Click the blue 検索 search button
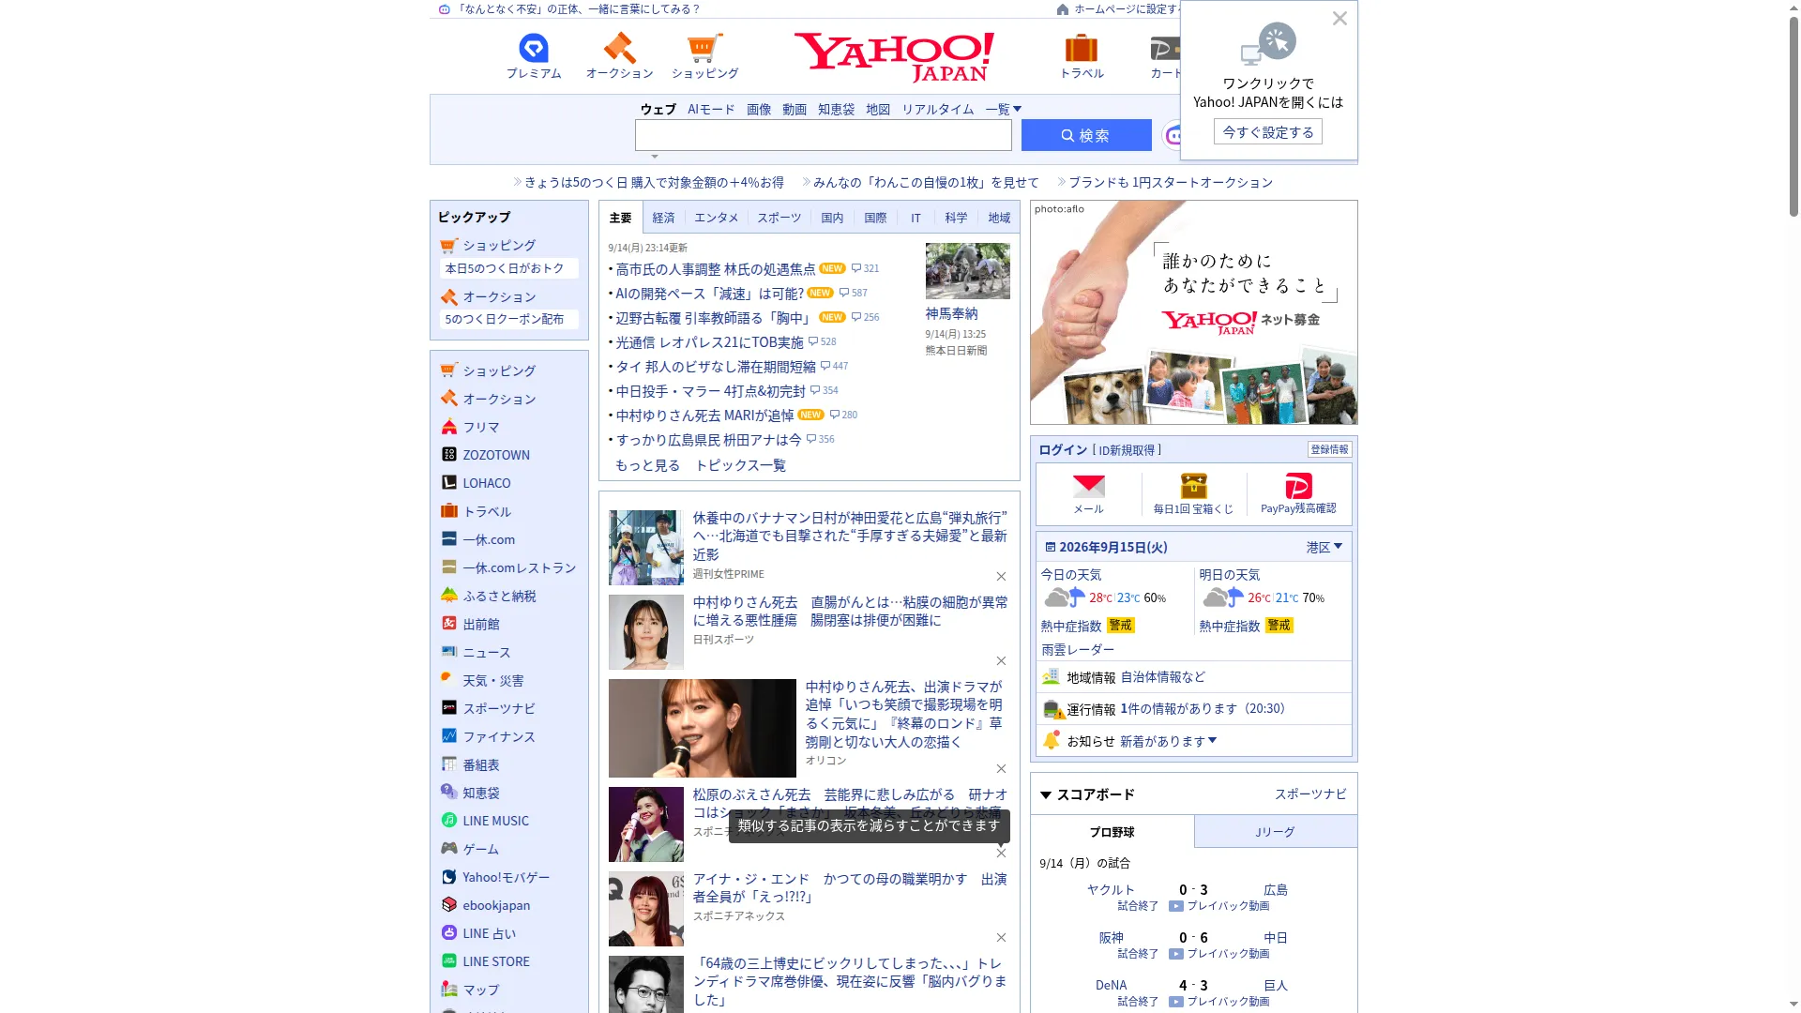 tap(1086, 135)
